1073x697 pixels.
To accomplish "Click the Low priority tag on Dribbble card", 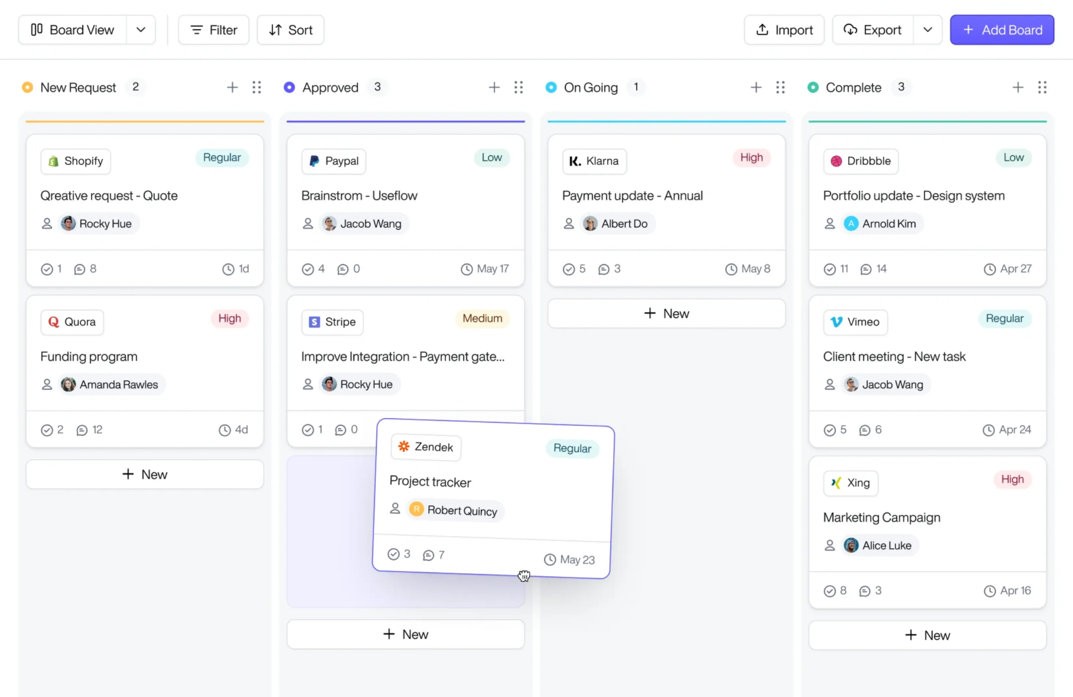I will (x=1013, y=157).
